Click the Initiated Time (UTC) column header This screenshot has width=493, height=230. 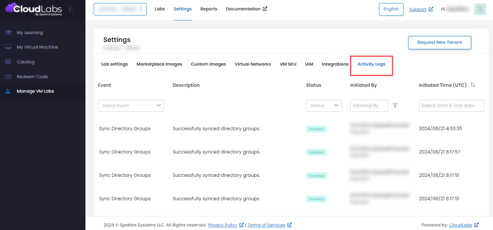(443, 85)
